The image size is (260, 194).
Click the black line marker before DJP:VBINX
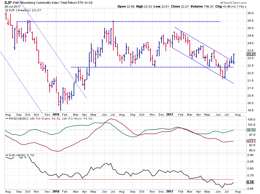7,155
